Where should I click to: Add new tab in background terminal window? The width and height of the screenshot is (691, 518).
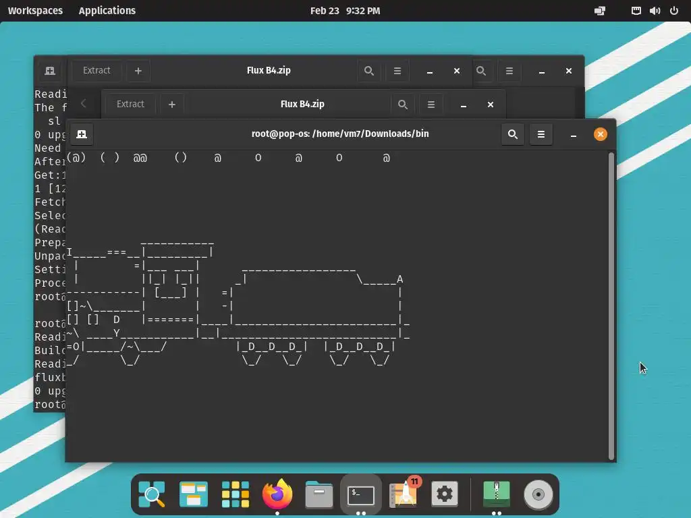[x=50, y=70]
